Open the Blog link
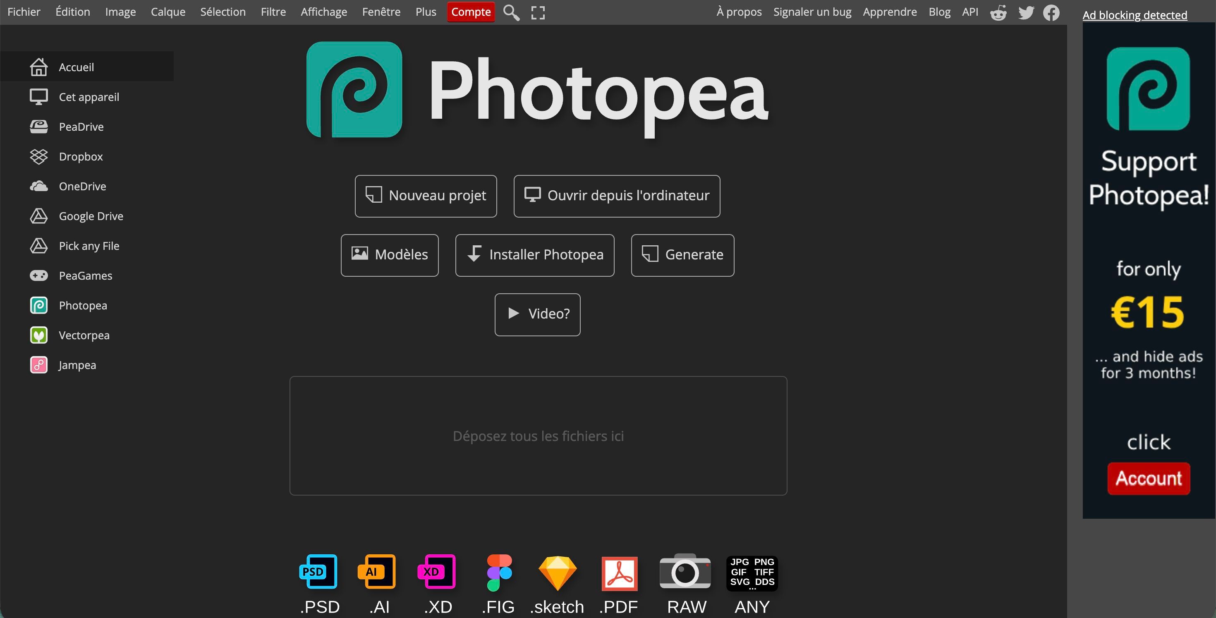The height and width of the screenshot is (618, 1216). point(939,12)
